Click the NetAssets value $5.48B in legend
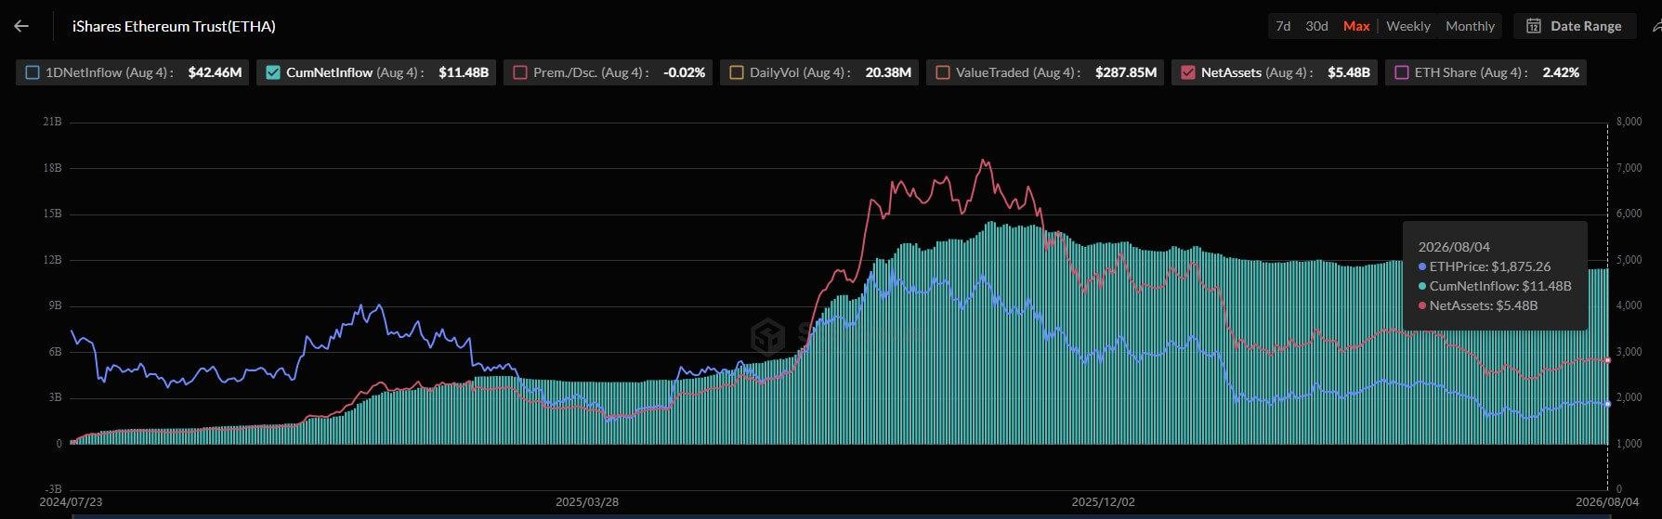The height and width of the screenshot is (519, 1662). [x=1349, y=72]
